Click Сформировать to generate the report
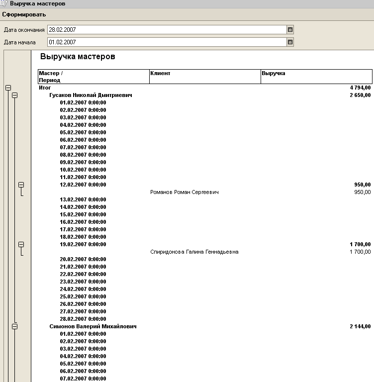Screen dimensions: 374x382 tap(24, 14)
